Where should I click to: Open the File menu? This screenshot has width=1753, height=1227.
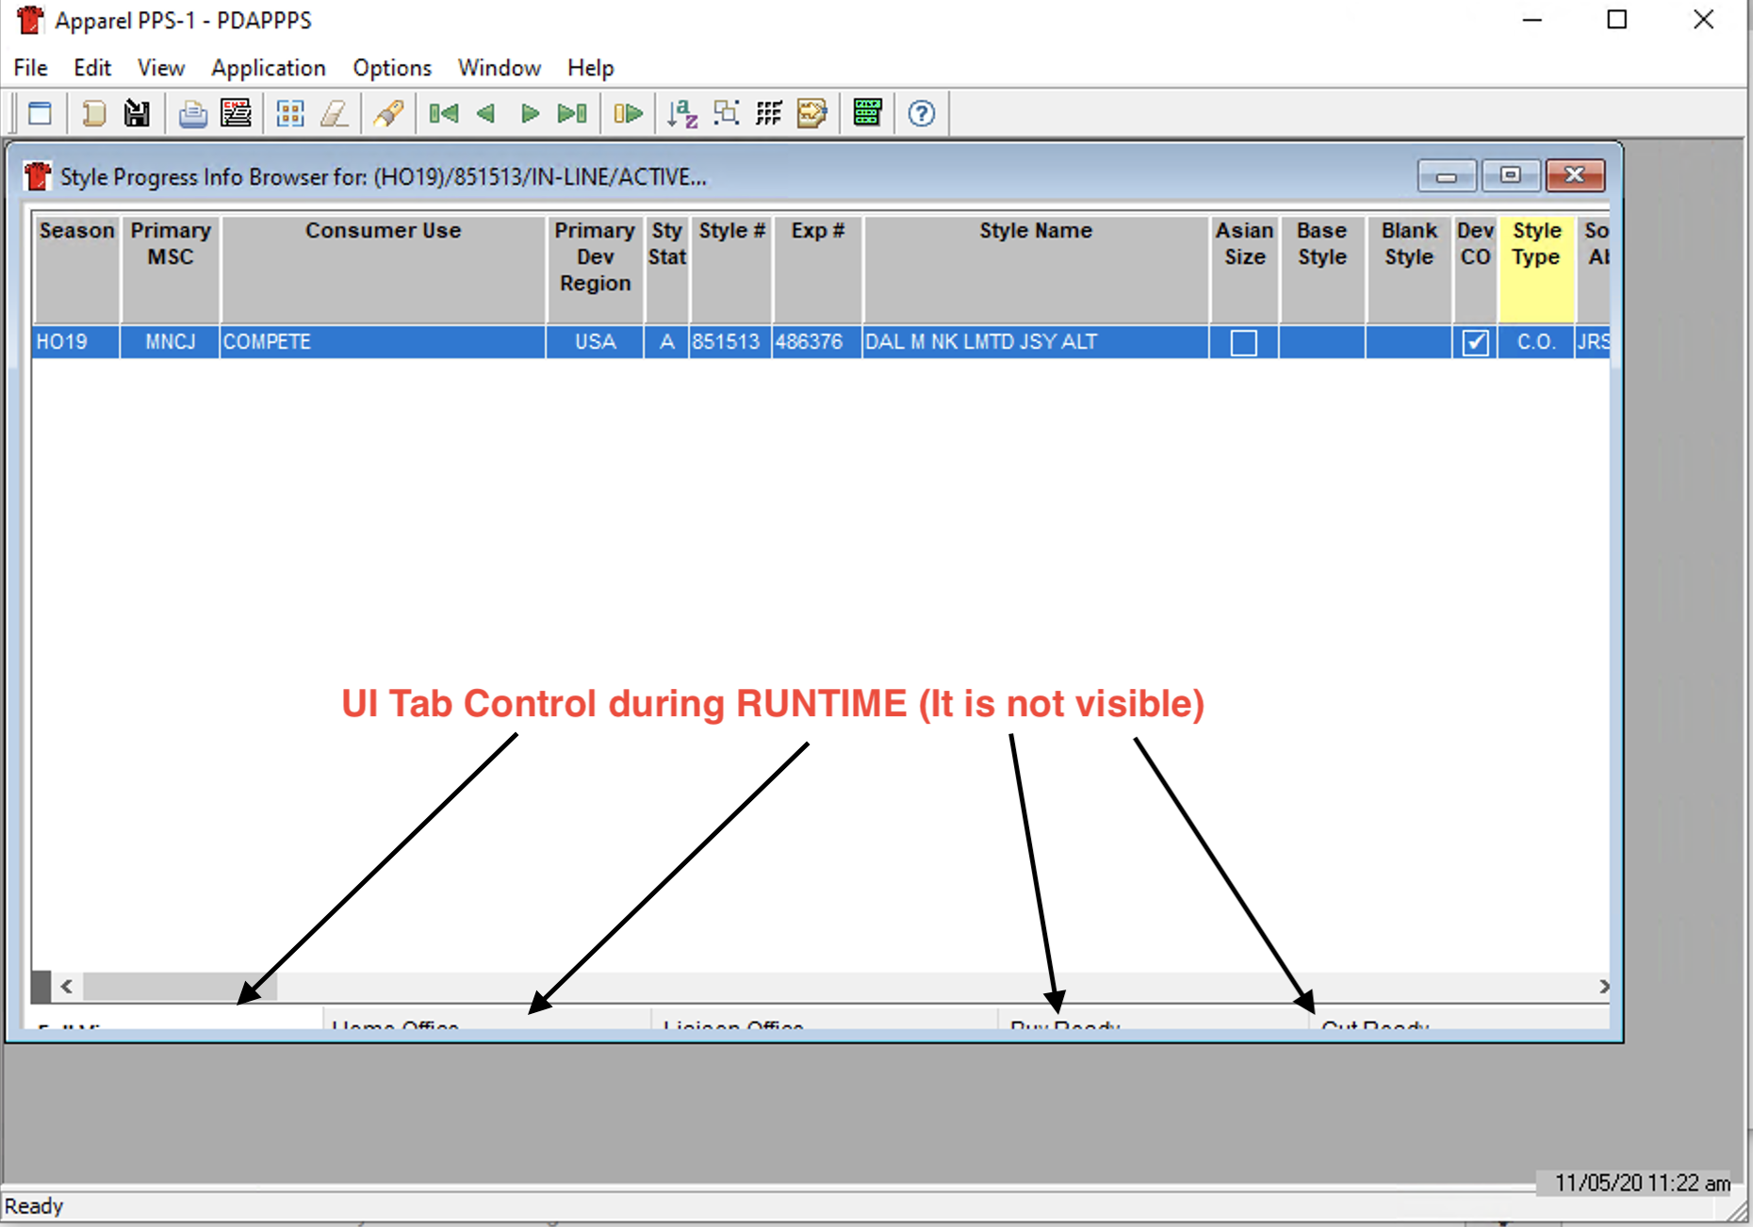point(30,68)
